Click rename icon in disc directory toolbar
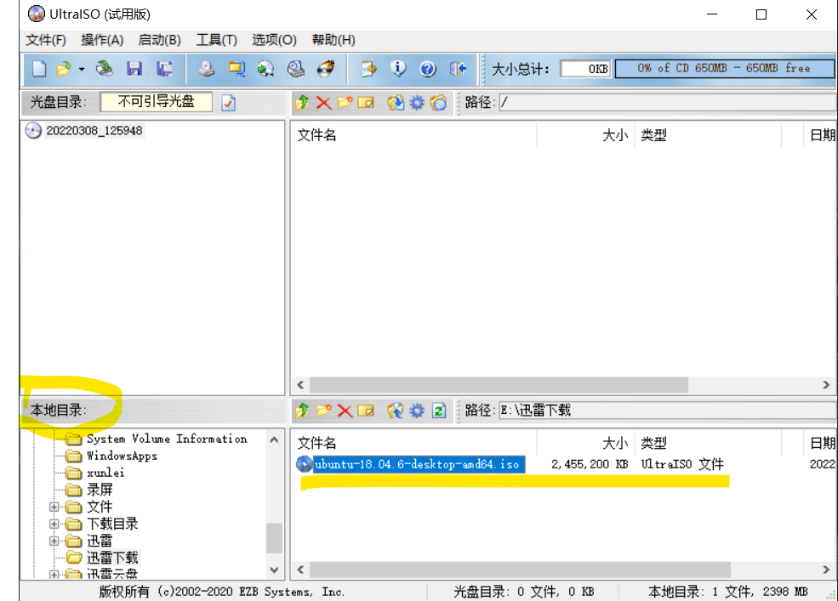The image size is (838, 601). tap(366, 102)
